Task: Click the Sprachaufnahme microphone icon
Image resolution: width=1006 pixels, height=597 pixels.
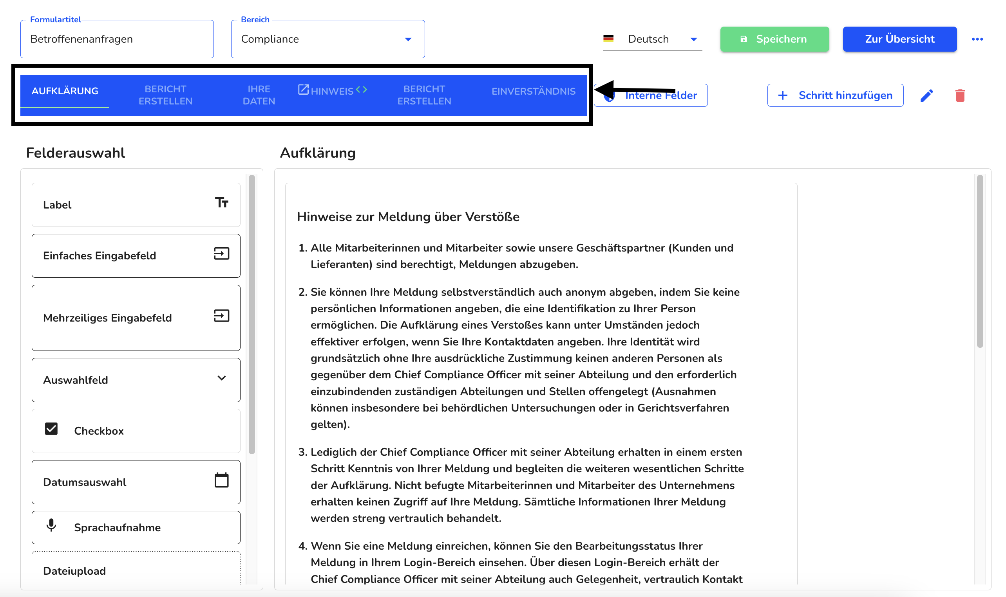Action: point(51,525)
